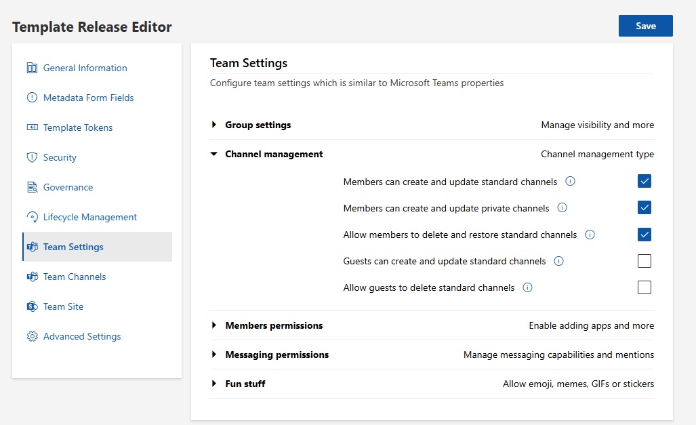Click 'Channel management type' text

coord(598,154)
